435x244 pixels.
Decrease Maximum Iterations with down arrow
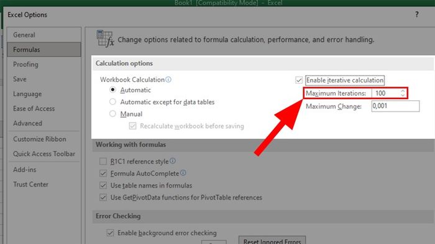pos(403,95)
